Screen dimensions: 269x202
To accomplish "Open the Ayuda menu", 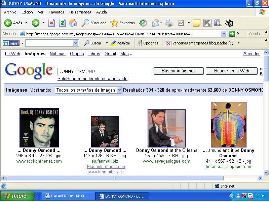I will click(102, 12).
